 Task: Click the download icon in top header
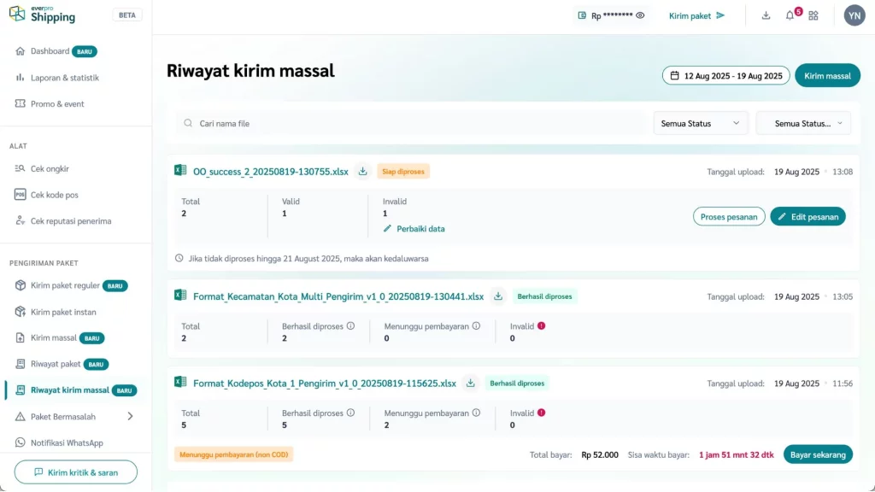coord(766,15)
